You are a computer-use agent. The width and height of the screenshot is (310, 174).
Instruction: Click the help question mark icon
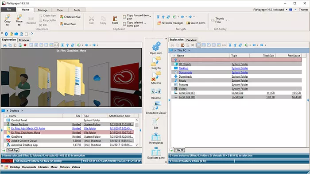click(291, 10)
